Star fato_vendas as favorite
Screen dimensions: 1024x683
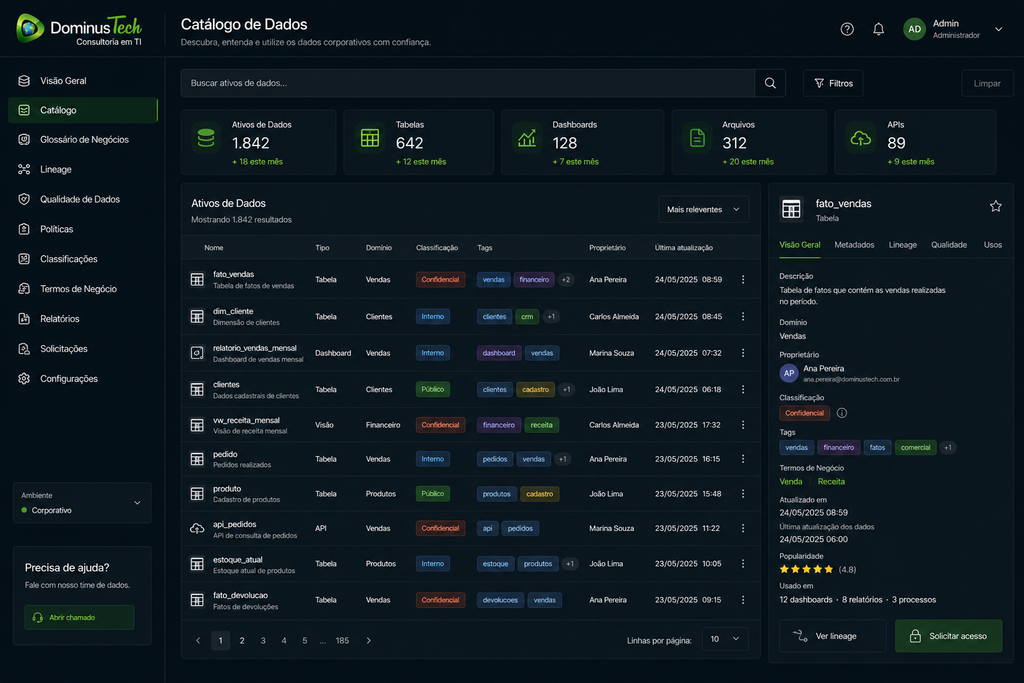click(995, 206)
